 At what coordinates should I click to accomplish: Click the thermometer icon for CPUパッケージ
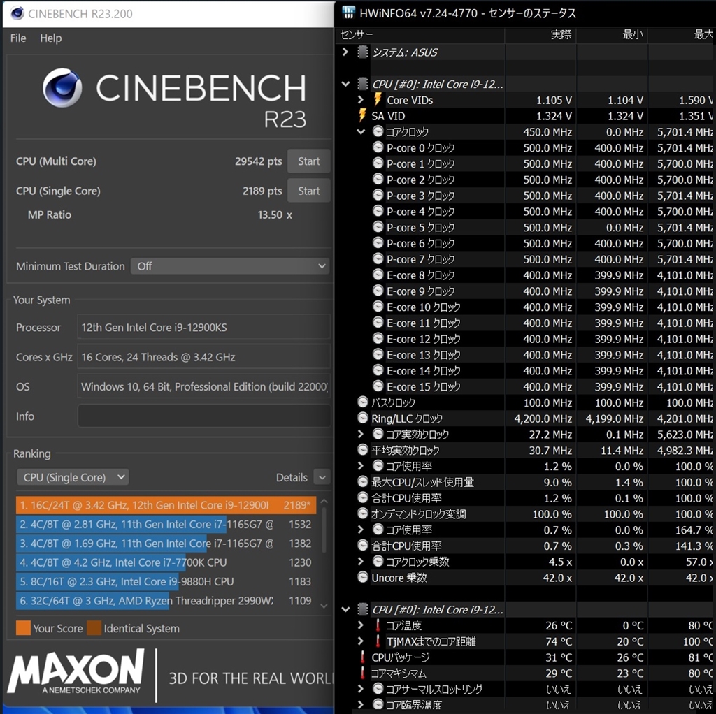[363, 657]
